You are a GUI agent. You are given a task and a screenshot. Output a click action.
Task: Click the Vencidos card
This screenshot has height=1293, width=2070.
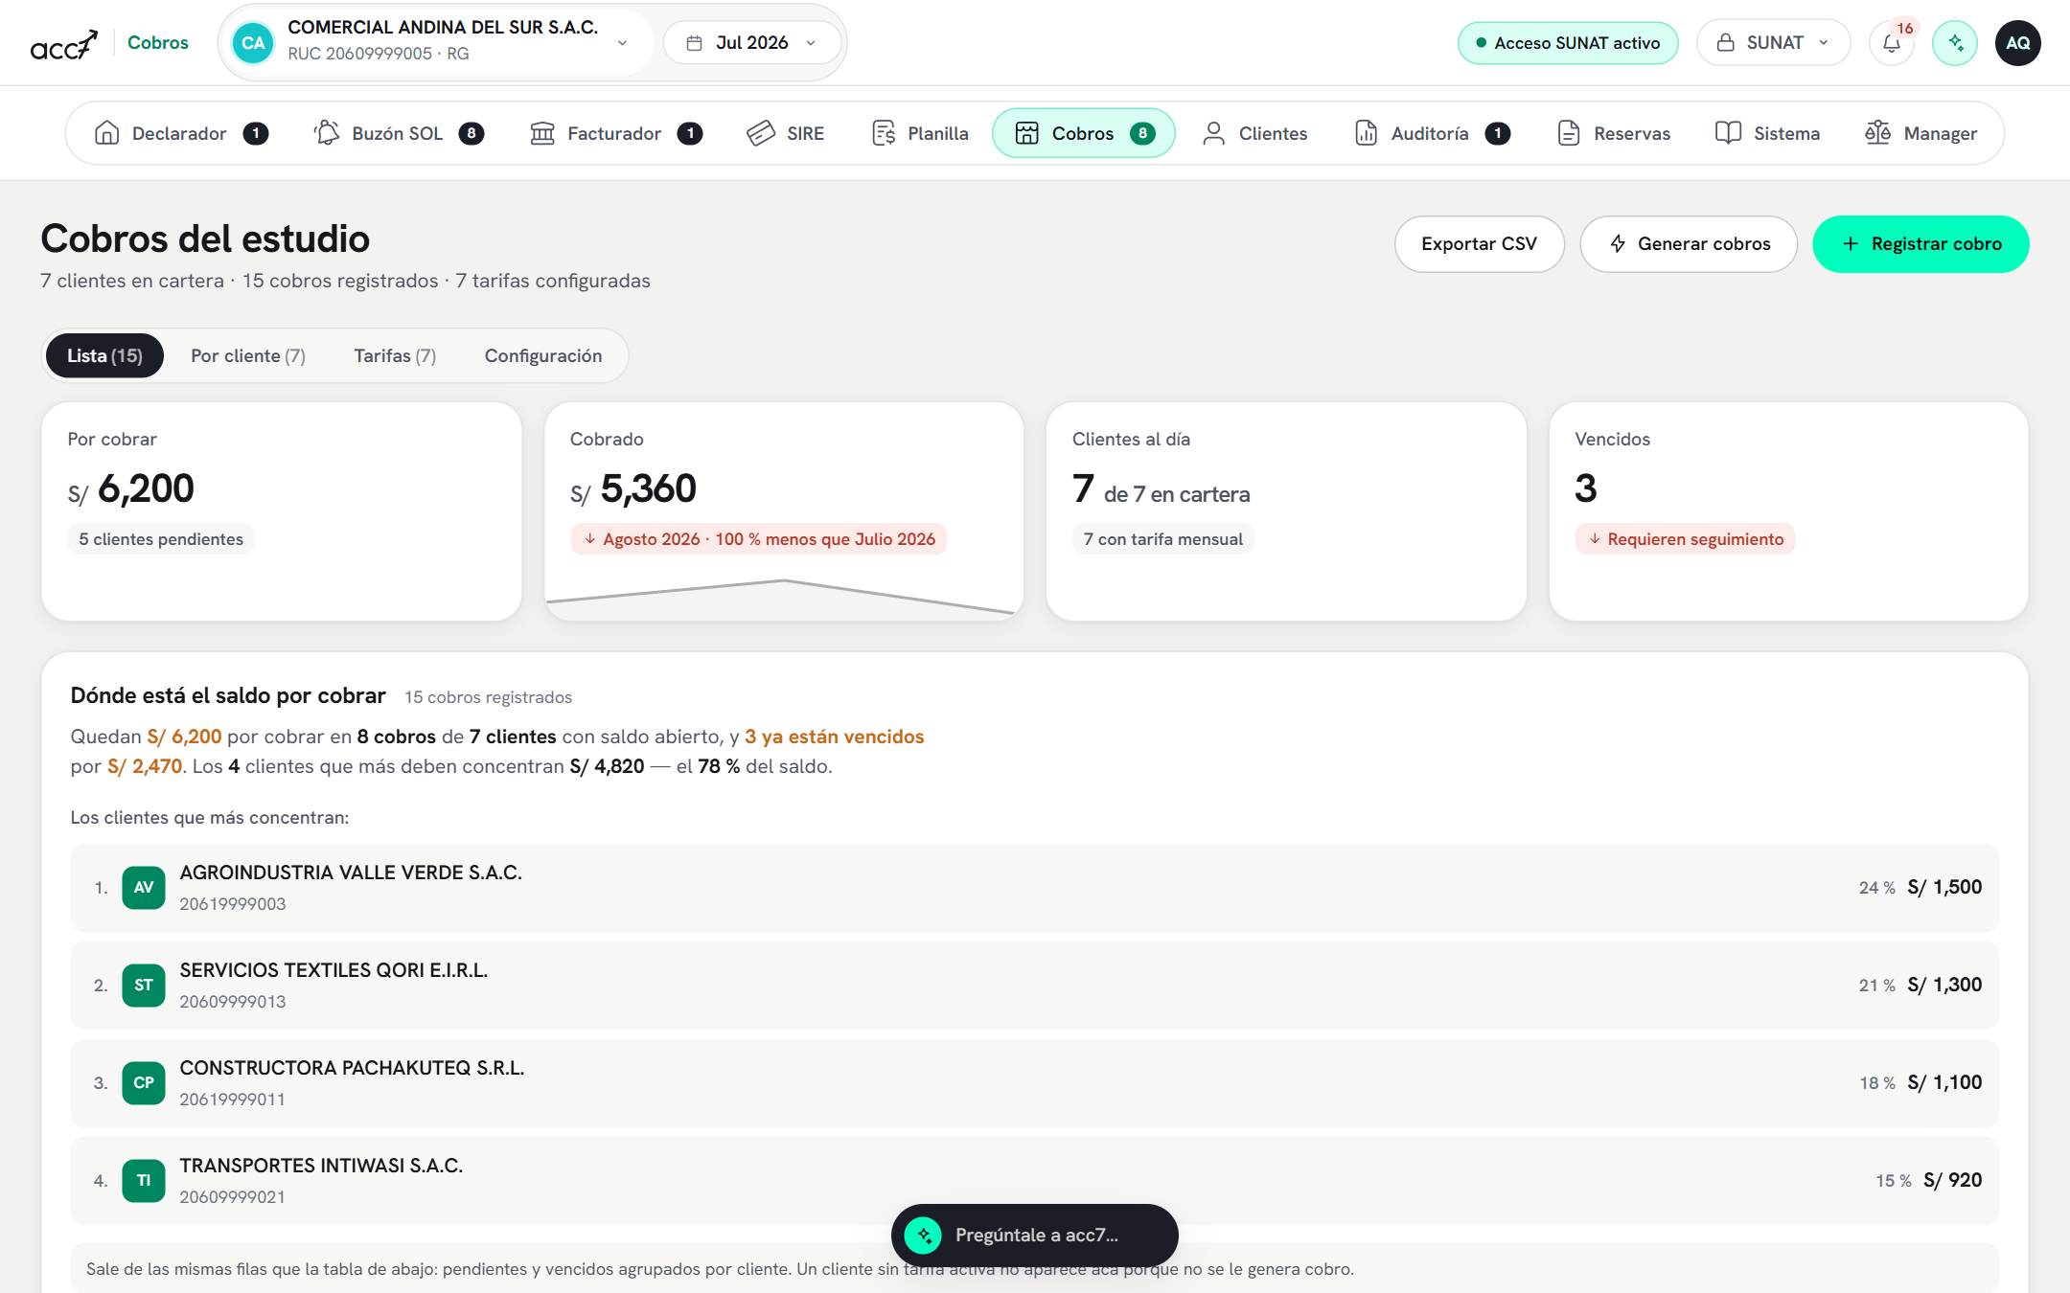pos(1788,511)
